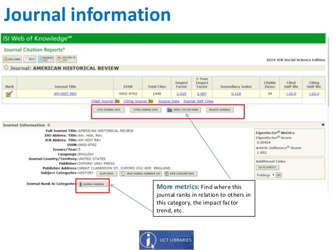The height and width of the screenshot is (250, 333).
Task: Click the Related Journals button
Action: click(220, 110)
